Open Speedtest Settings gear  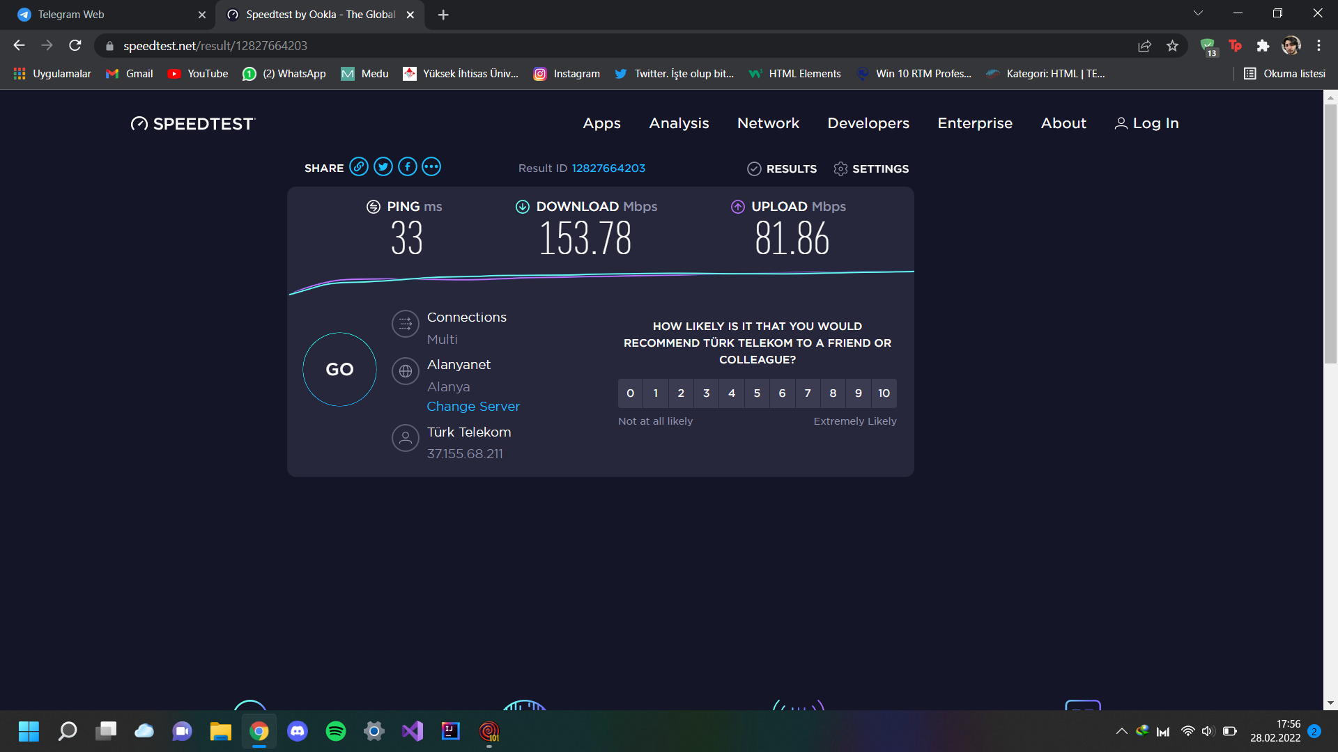[x=871, y=169]
